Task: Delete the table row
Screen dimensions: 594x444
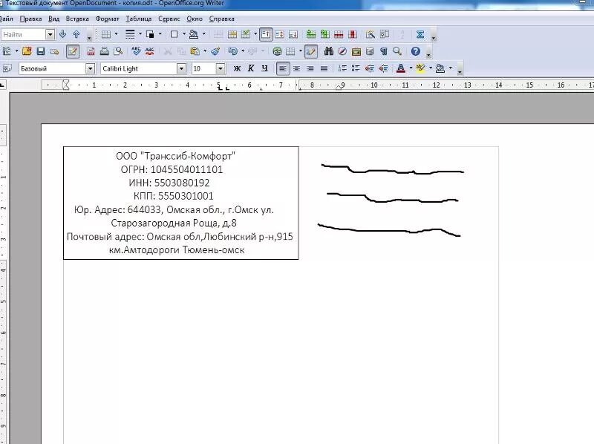Action: coord(339,34)
